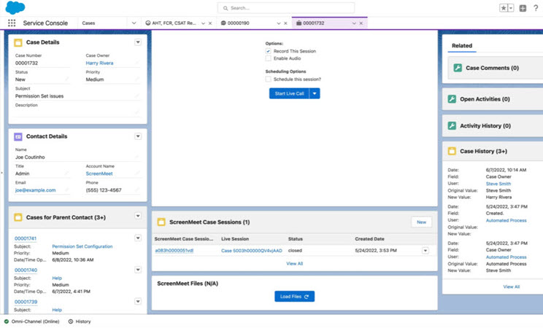Open ScreenMeet session row actions dropdown

tap(425, 251)
